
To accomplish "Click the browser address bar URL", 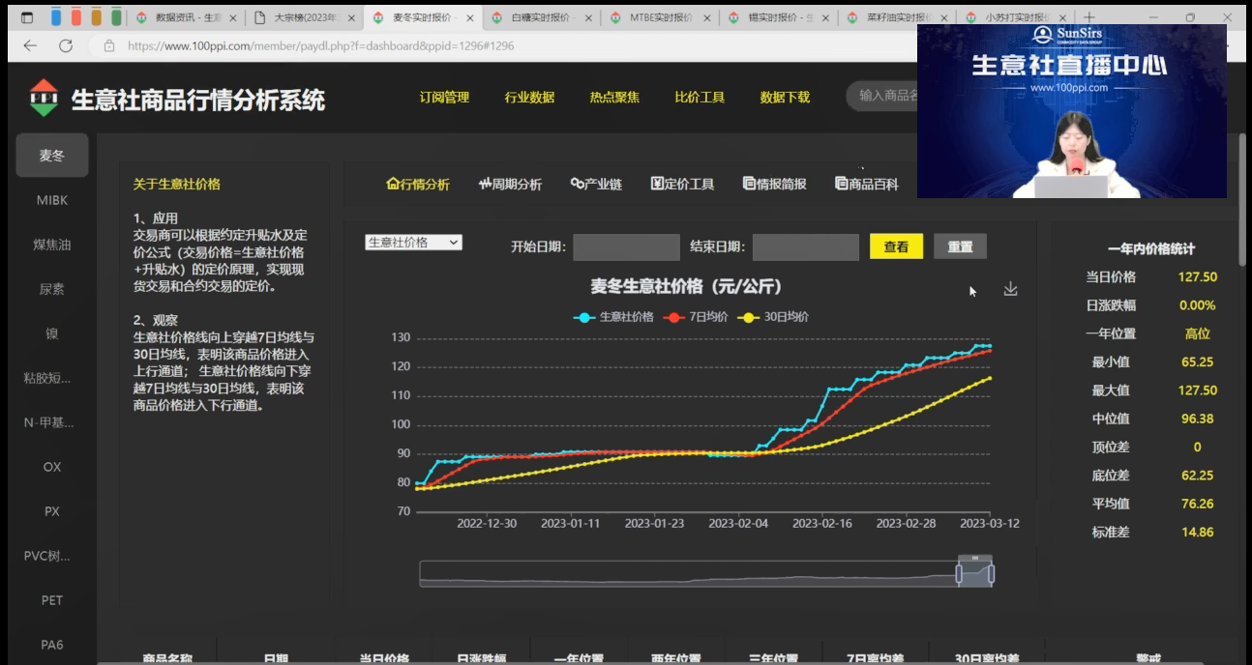I will [x=320, y=45].
